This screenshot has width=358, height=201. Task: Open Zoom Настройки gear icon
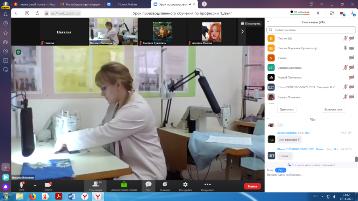pyautogui.click(x=185, y=185)
